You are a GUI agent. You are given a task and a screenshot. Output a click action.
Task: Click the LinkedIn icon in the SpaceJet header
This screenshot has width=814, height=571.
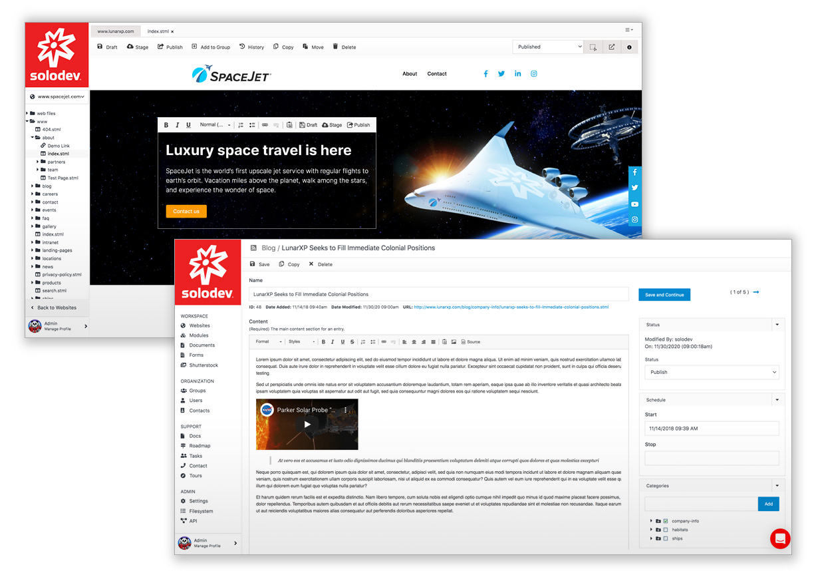click(517, 74)
